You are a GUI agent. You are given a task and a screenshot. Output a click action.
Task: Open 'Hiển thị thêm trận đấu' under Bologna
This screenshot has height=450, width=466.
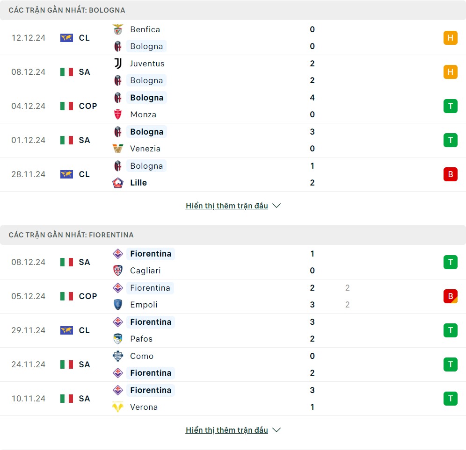[x=227, y=206]
